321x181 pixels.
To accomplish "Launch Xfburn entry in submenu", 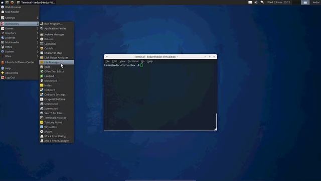I will tap(57, 132).
